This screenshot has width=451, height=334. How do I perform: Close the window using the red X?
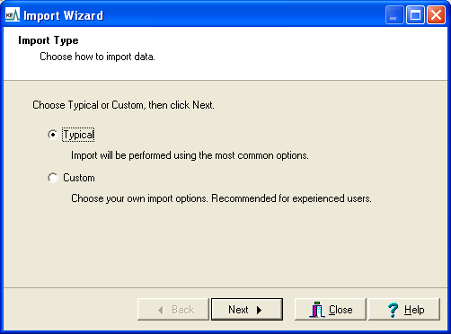pos(436,15)
